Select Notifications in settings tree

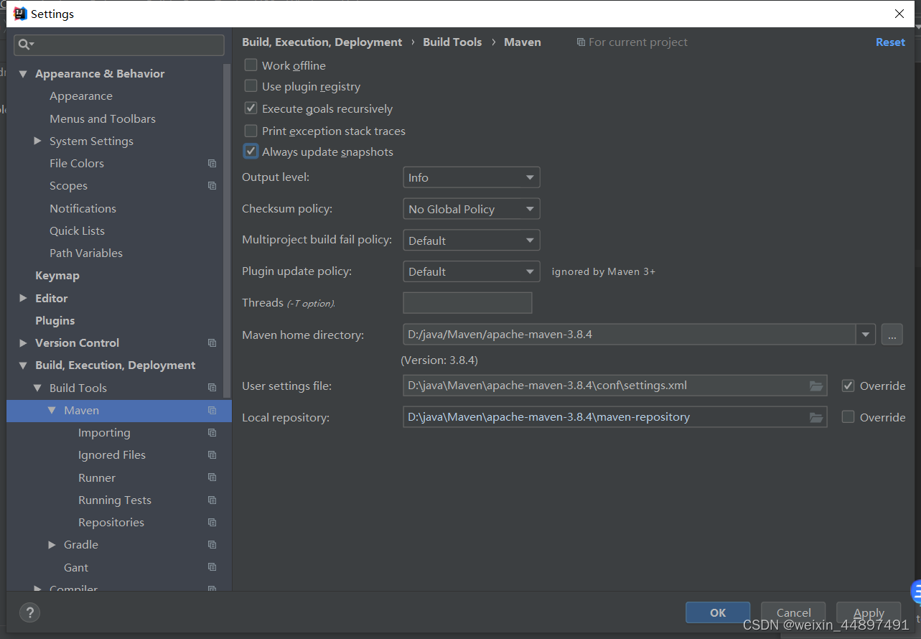click(x=83, y=208)
